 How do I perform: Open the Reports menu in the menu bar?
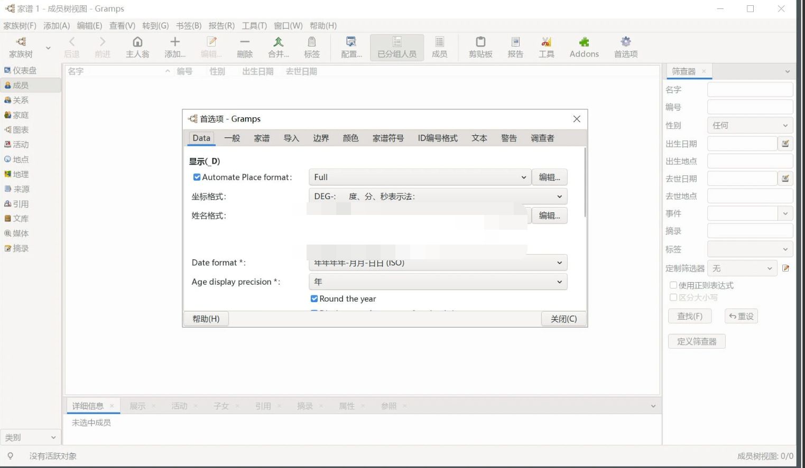(222, 25)
